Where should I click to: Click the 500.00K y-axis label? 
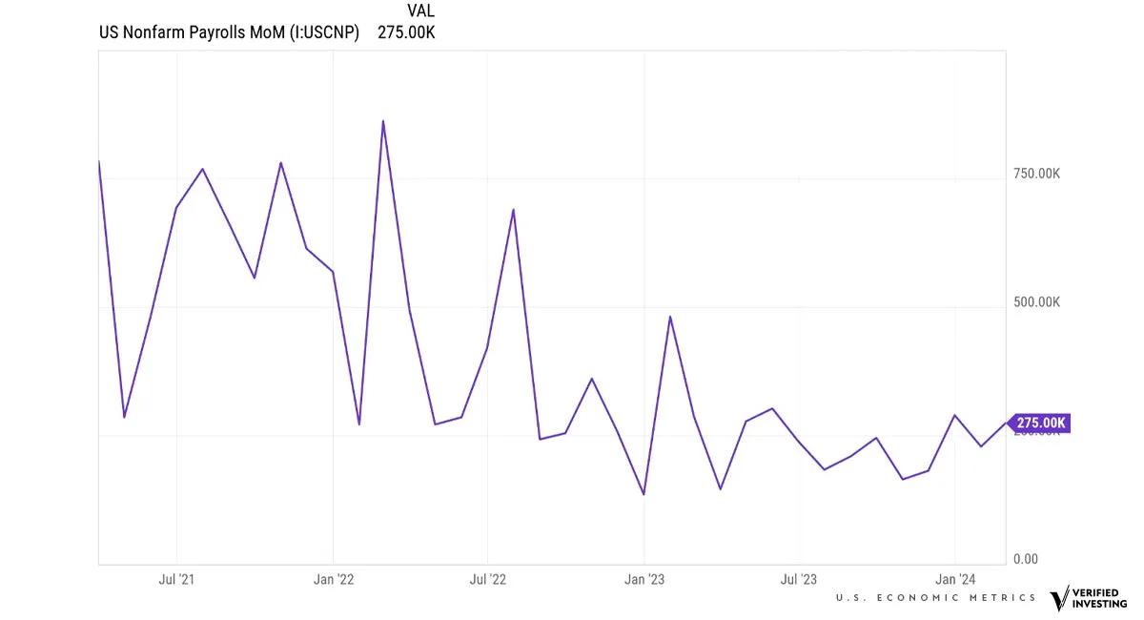[x=1036, y=302]
